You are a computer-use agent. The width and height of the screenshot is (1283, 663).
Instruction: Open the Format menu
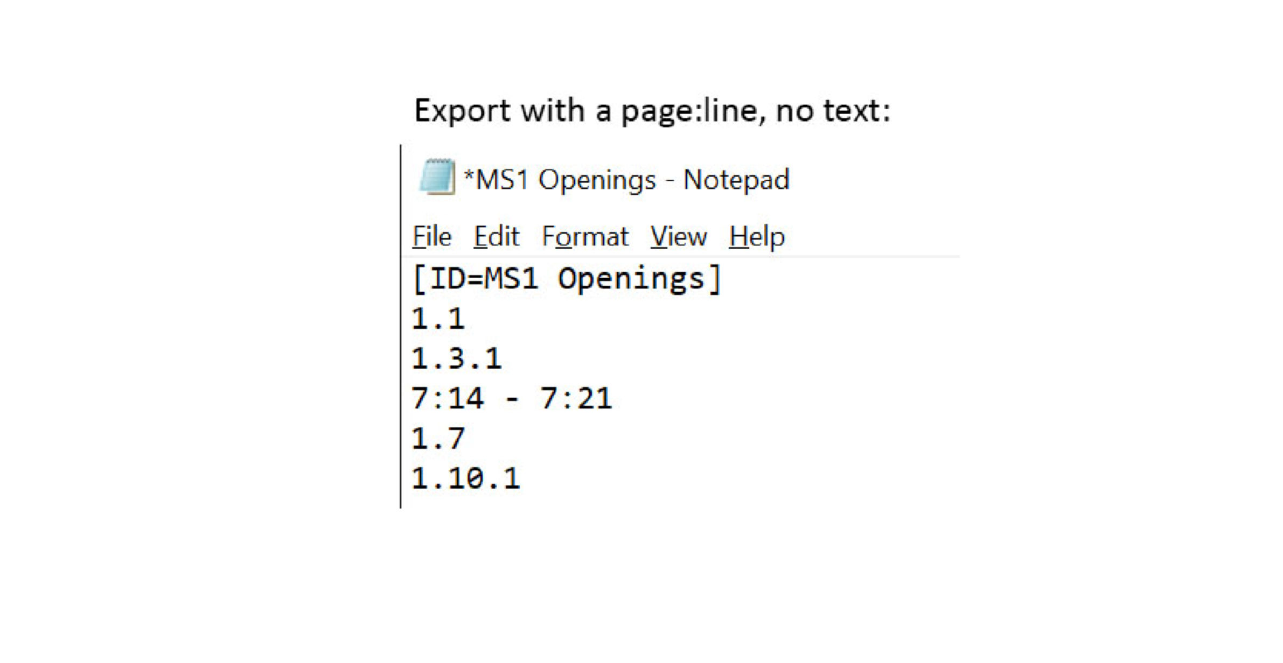[585, 237]
